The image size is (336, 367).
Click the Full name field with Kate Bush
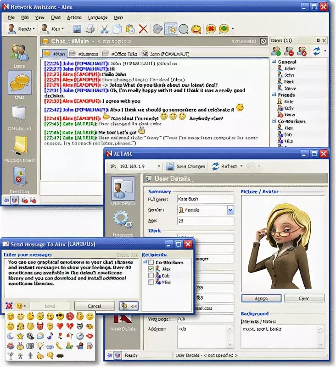coord(205,199)
